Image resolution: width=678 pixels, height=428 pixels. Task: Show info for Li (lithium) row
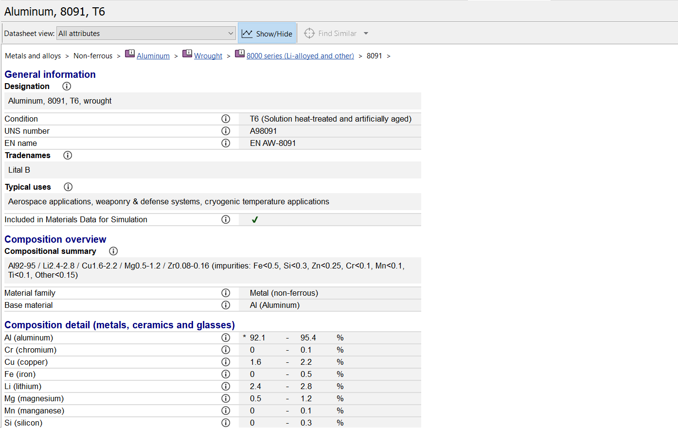click(226, 386)
